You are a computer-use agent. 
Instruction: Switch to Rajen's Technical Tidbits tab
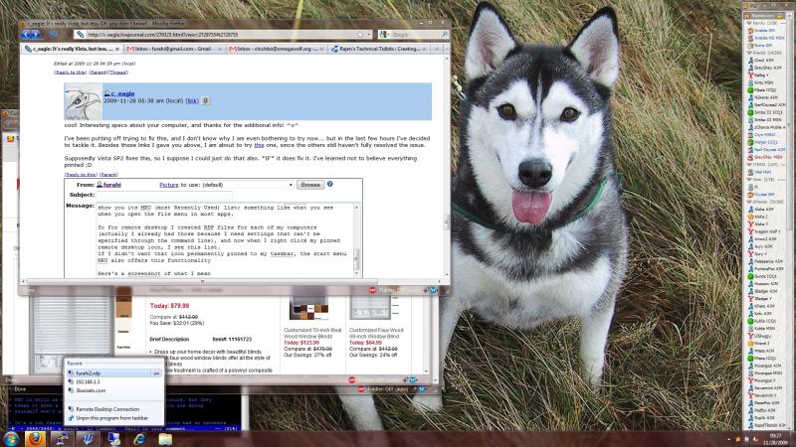tap(377, 48)
